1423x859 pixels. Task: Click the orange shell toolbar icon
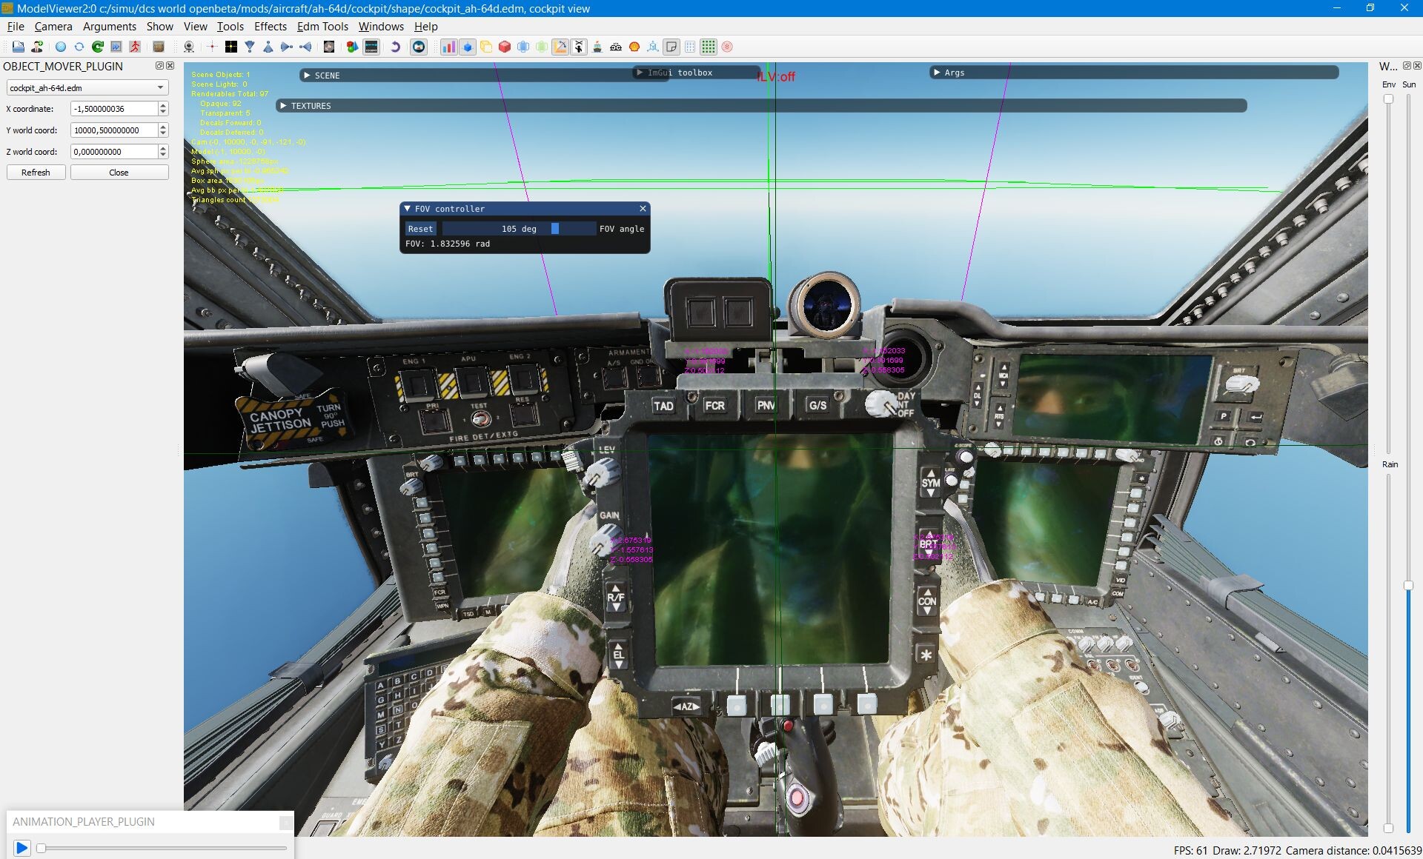(634, 47)
